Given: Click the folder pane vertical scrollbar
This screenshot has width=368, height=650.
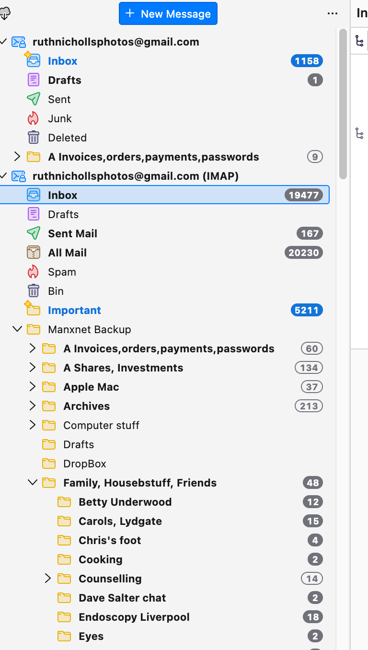Looking at the screenshot, I should pos(343,104).
